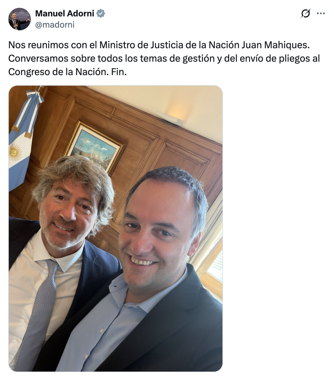
Task: Click the word "Fin." ending the tweet
Action: [119, 72]
